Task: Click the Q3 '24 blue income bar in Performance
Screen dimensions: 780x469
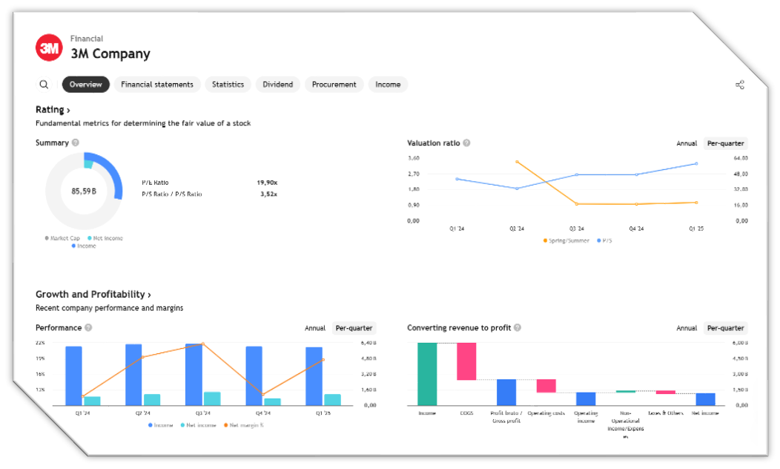Action: click(194, 375)
